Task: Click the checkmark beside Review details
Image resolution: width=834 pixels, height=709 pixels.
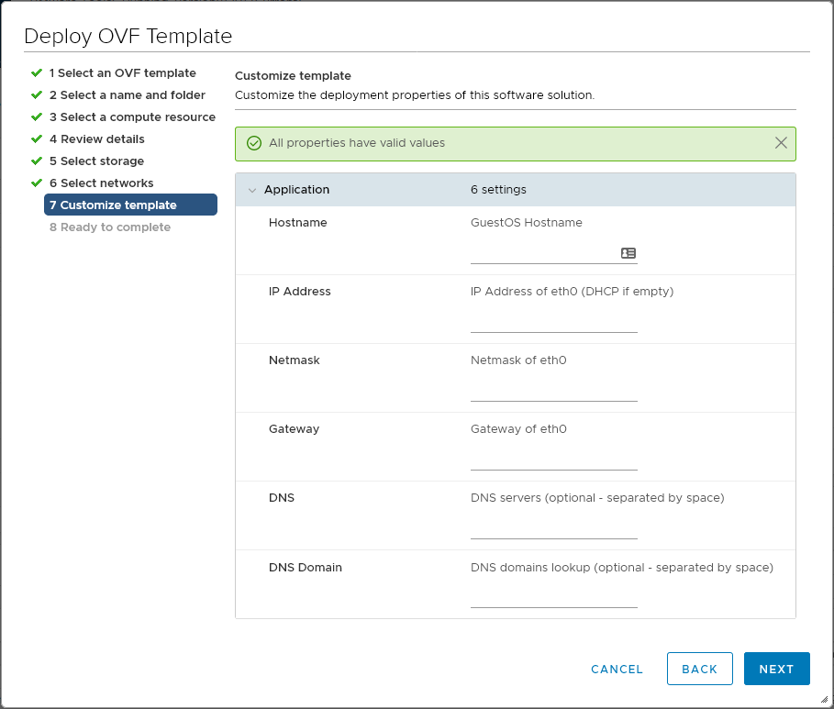Action: click(x=37, y=138)
